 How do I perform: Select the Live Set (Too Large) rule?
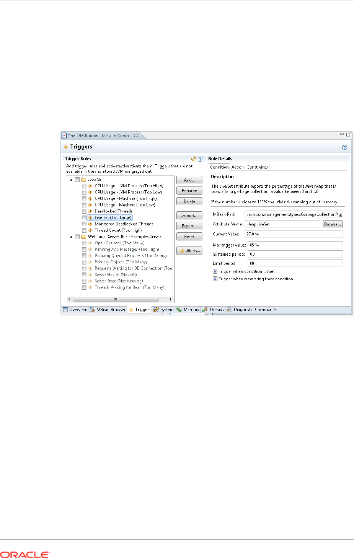113,217
